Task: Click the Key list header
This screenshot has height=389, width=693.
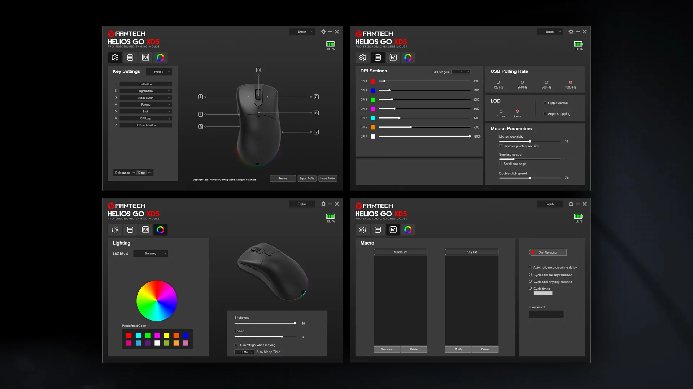Action: (x=471, y=252)
